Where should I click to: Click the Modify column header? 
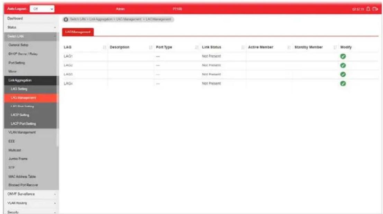[346, 47]
